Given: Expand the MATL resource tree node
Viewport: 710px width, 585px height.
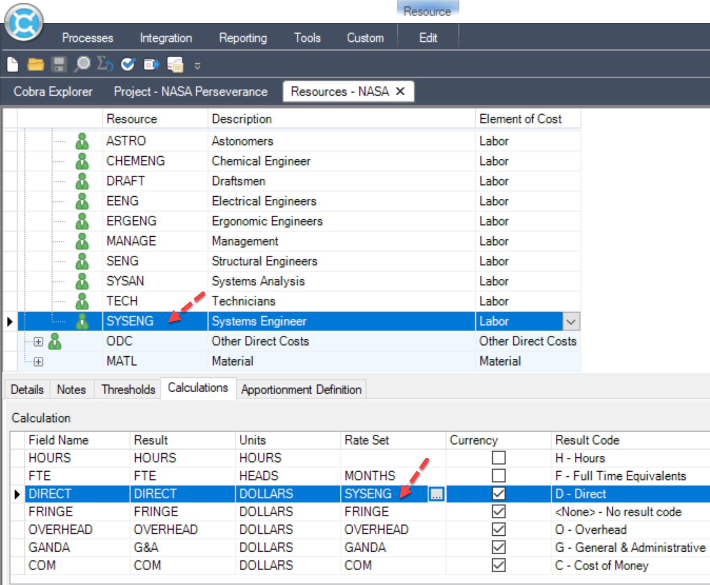Looking at the screenshot, I should coord(38,362).
